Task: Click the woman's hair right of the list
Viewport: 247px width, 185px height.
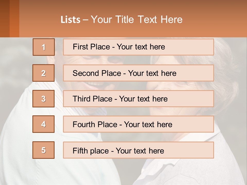Action: coord(226,77)
